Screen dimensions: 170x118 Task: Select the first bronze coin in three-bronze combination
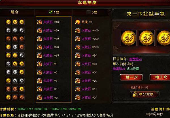click(8, 39)
